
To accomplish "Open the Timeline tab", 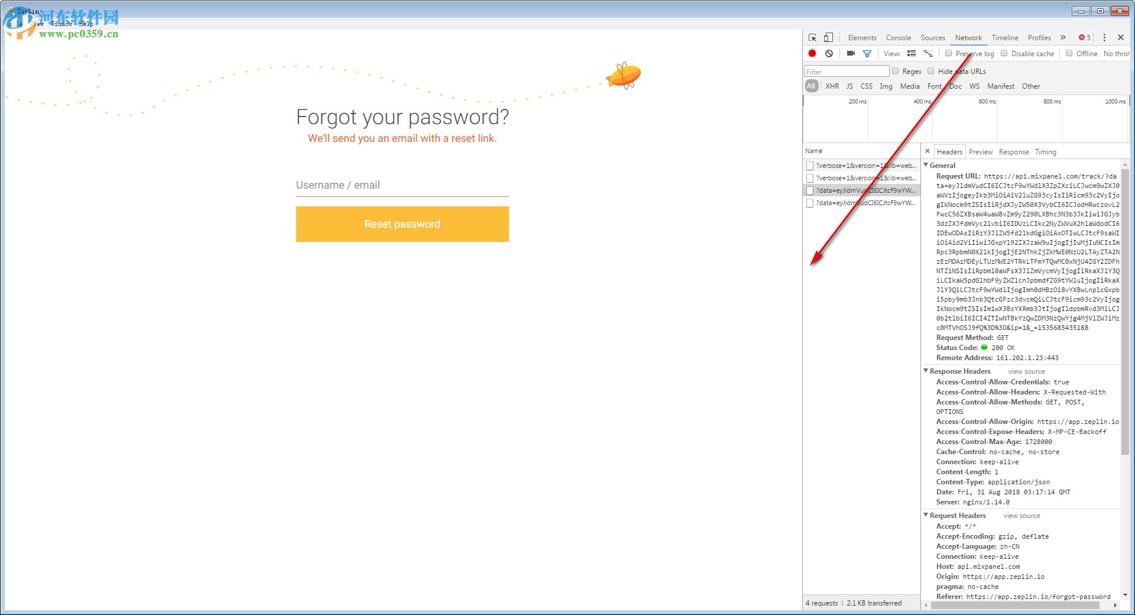I will pyautogui.click(x=1005, y=37).
